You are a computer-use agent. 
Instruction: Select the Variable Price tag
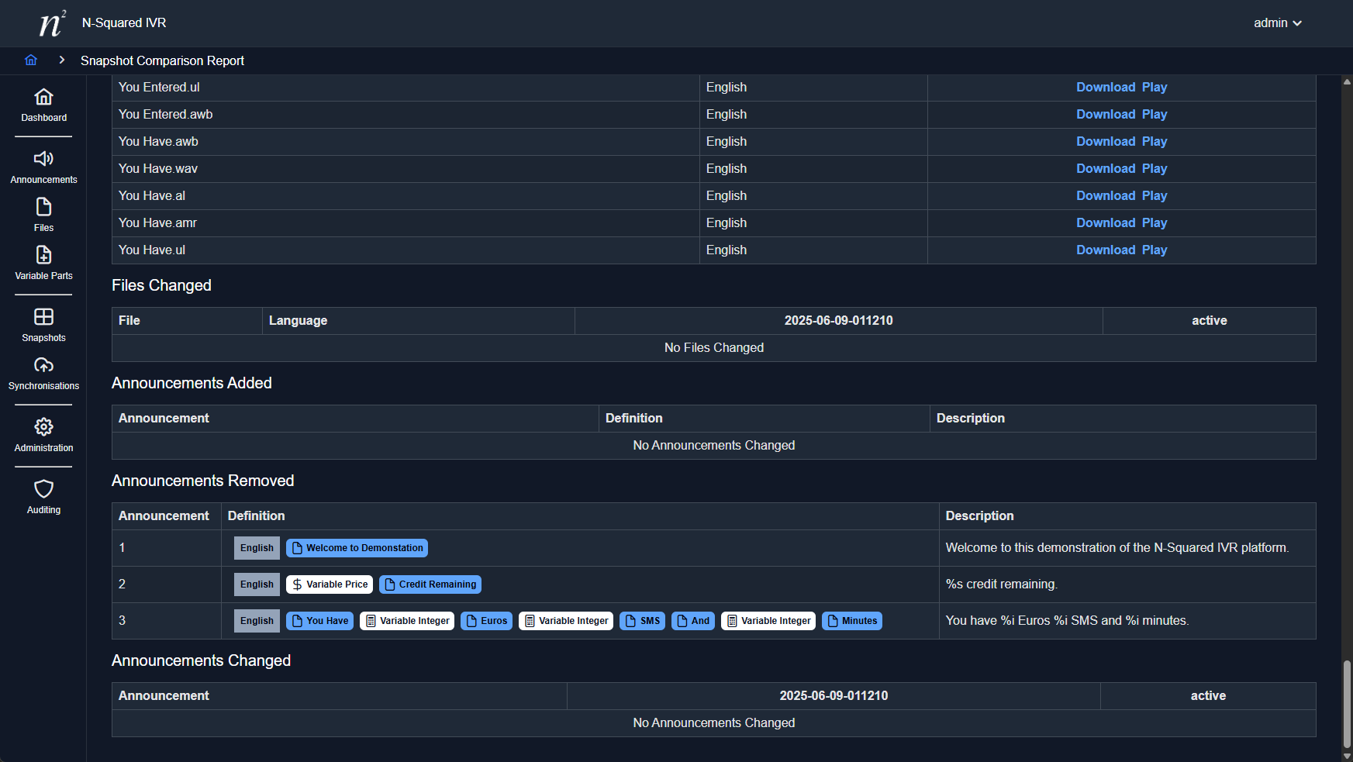click(330, 584)
